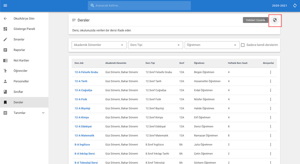The width and height of the screenshot is (300, 164).
Task: Open actions menu for 12-A Felsefe Grubu
Action: (270, 72)
